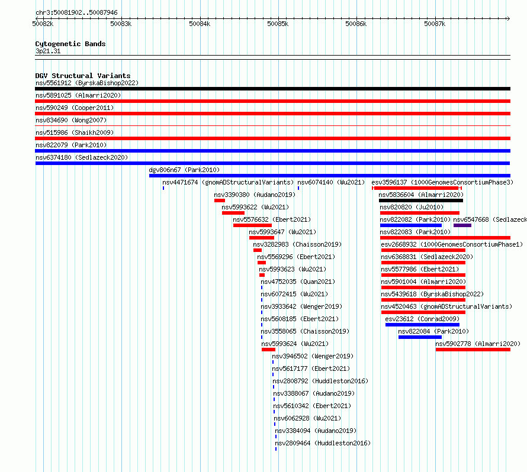Click nsv6368831 (Sedlazeck2020) label

[x=427, y=257]
